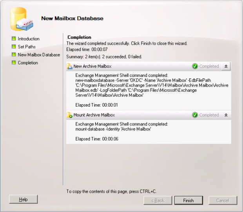
Task: Click Completed status for Mount Archive Mailbox
Action: (x=209, y=115)
